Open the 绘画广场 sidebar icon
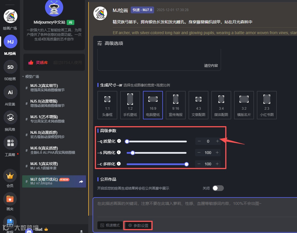The image size is (297, 233). [x=11, y=16]
